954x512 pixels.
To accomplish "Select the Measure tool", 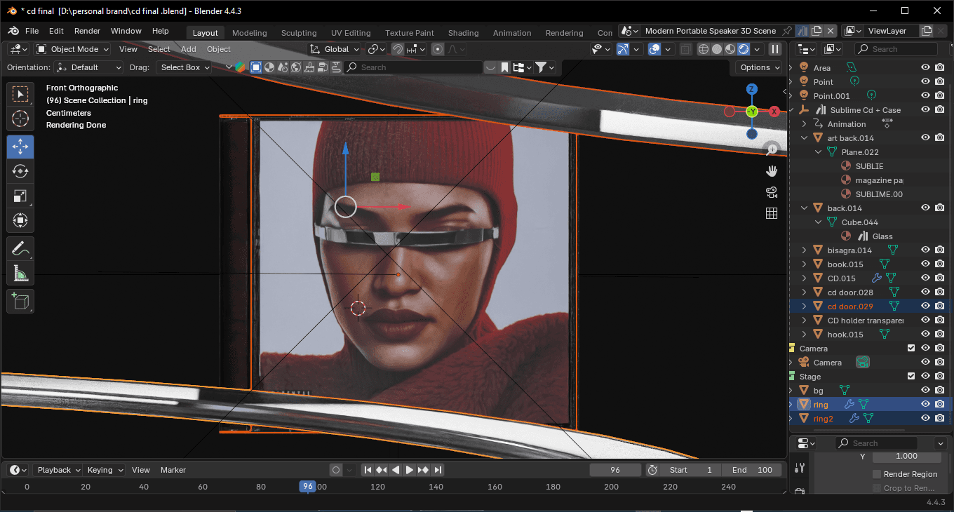I will tap(20, 273).
